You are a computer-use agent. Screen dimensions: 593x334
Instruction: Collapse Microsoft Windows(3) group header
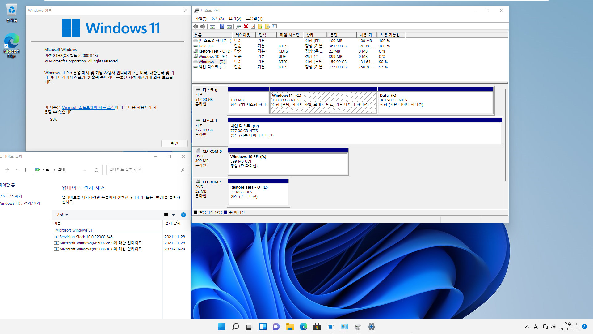[x=74, y=230]
